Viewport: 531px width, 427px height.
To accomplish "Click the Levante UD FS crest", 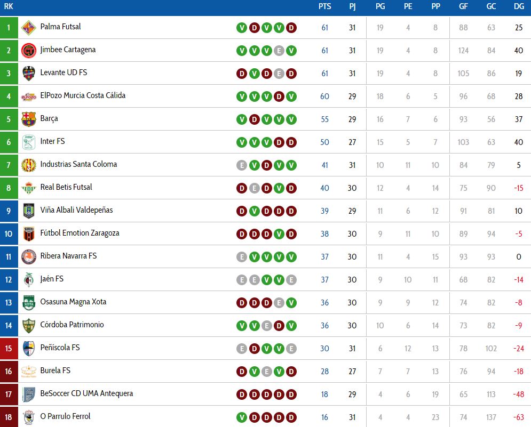I will tap(29, 74).
